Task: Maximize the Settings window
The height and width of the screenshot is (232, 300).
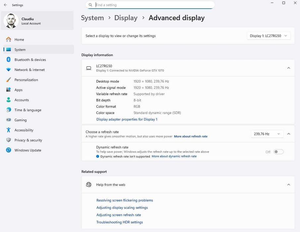Action: pos(283,3)
